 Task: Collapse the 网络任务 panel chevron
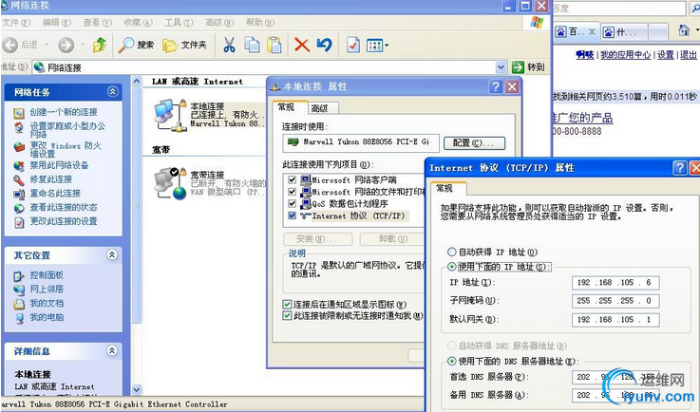coord(112,92)
